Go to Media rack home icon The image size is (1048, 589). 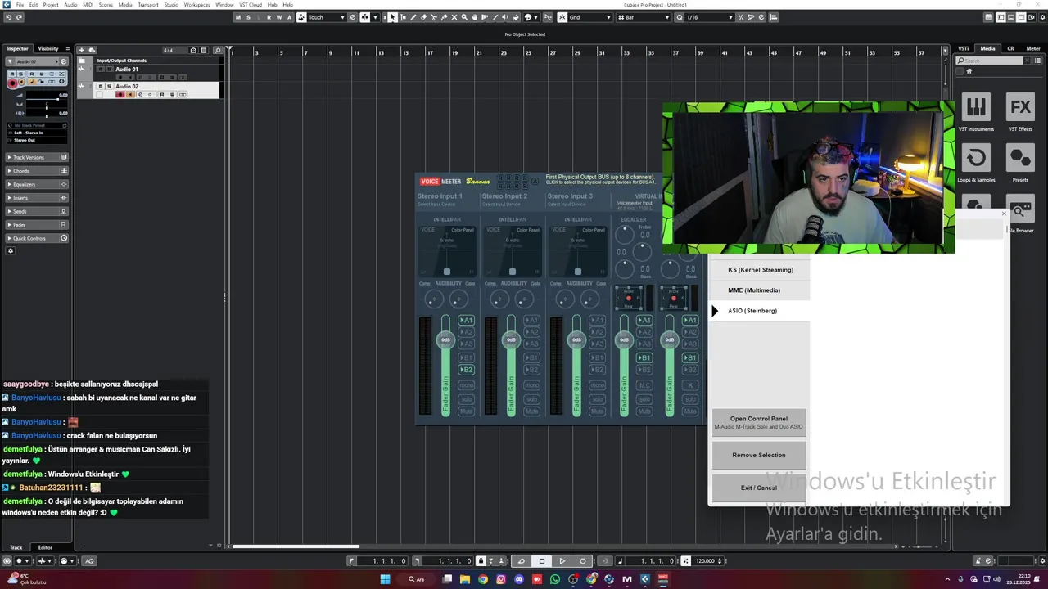coord(969,71)
